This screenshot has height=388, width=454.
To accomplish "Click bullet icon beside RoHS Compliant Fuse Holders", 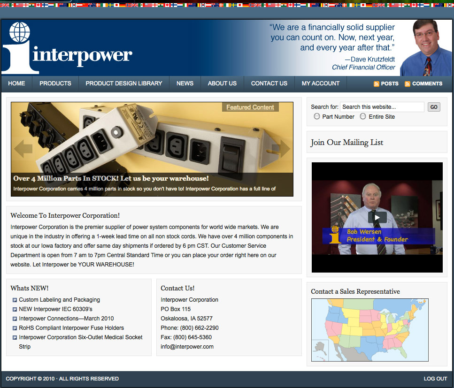I will click(15, 328).
